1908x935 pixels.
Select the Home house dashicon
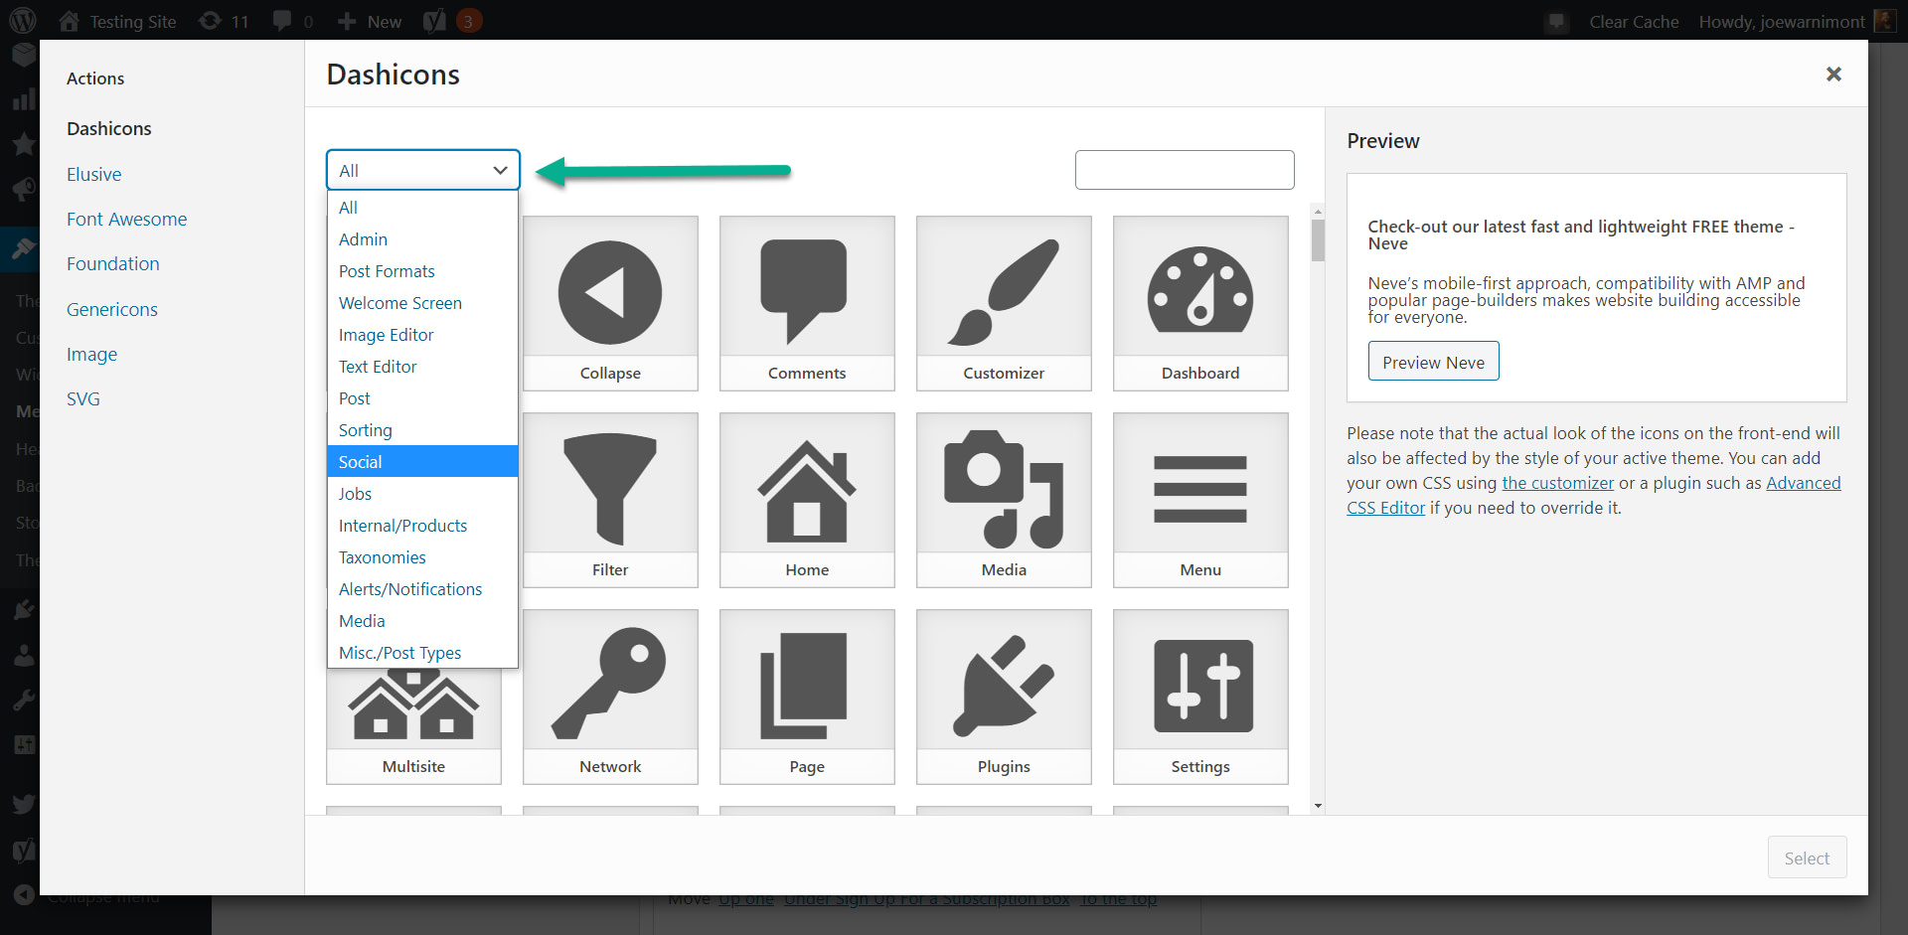[806, 487]
